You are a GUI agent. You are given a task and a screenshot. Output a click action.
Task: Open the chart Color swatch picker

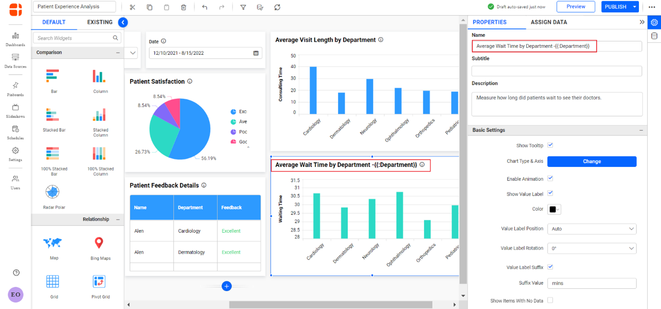click(x=554, y=209)
